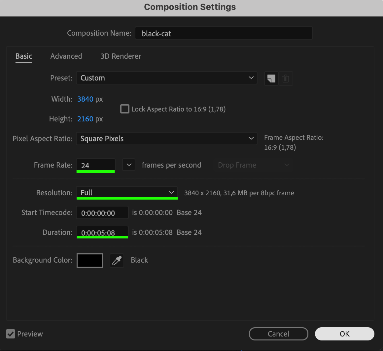This screenshot has width=383, height=351.
Task: Enable Lock Aspect Ratio checkbox
Action: [x=125, y=109]
